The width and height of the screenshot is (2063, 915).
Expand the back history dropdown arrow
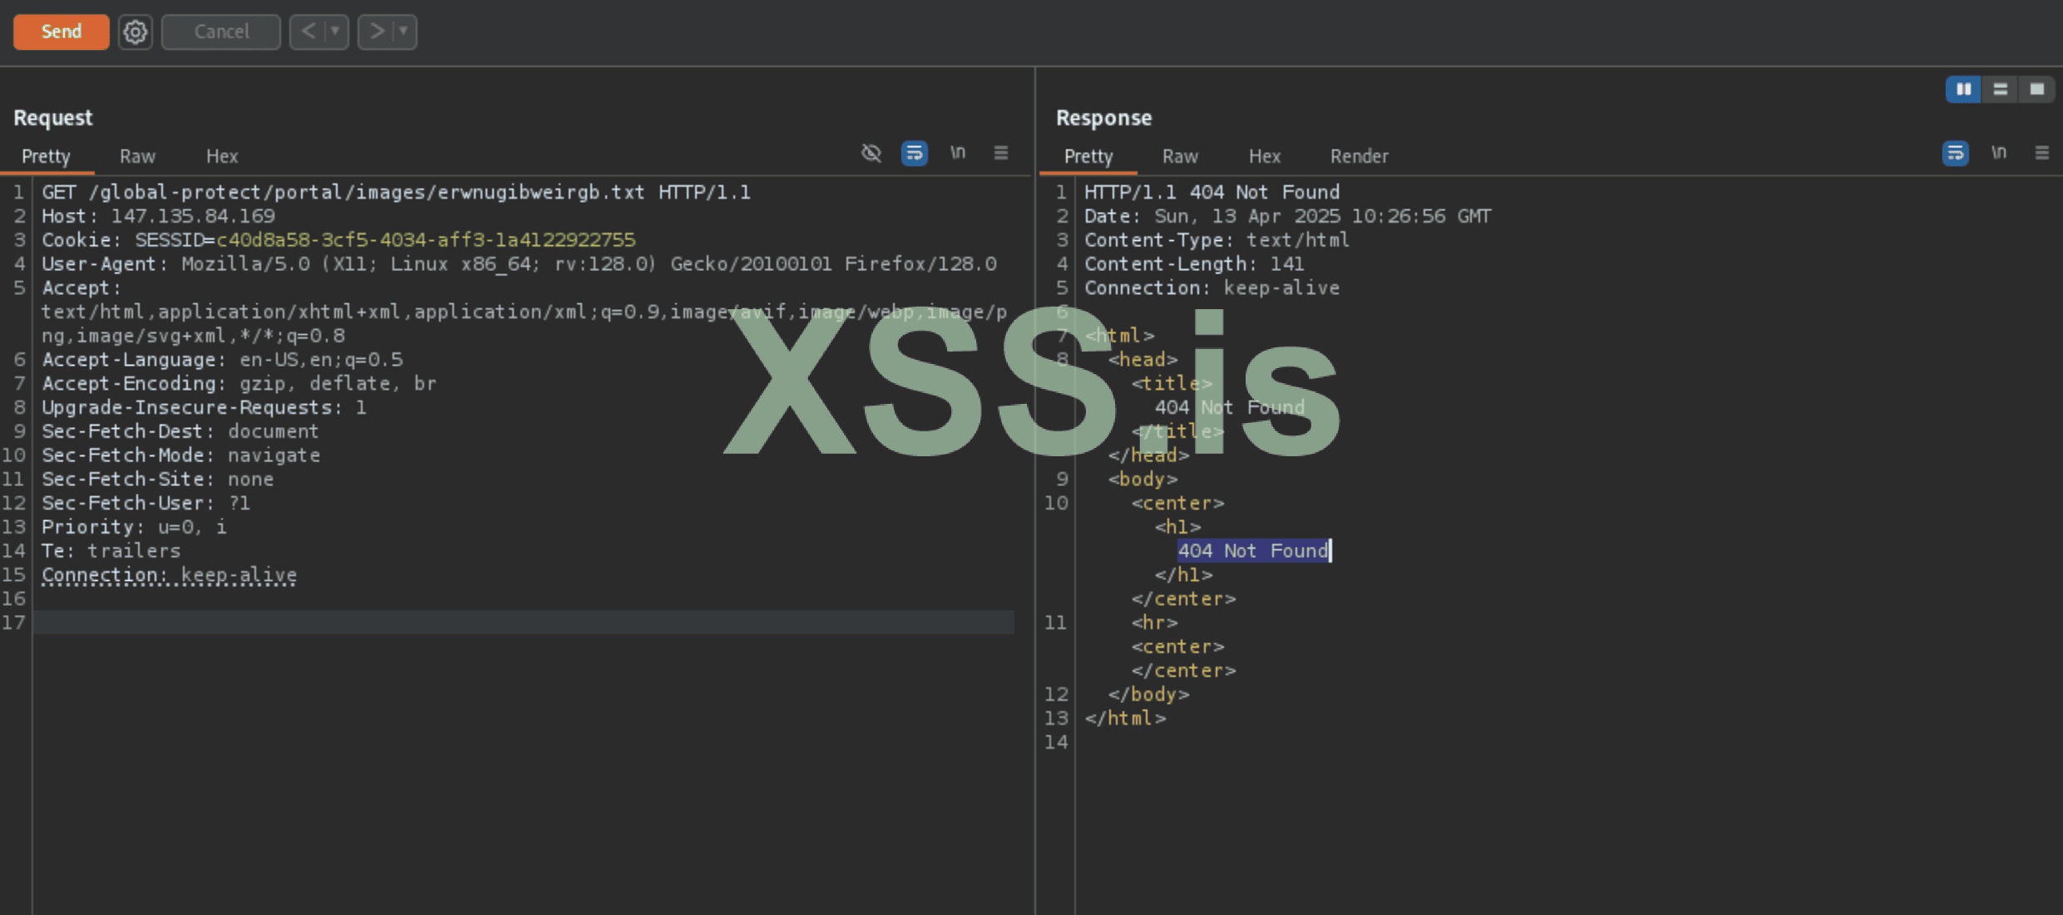point(335,32)
